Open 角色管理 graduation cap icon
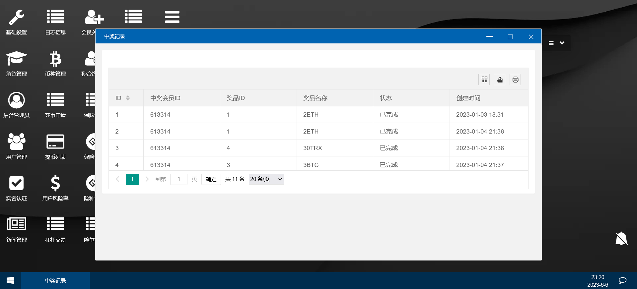The width and height of the screenshot is (637, 289). pyautogui.click(x=16, y=59)
